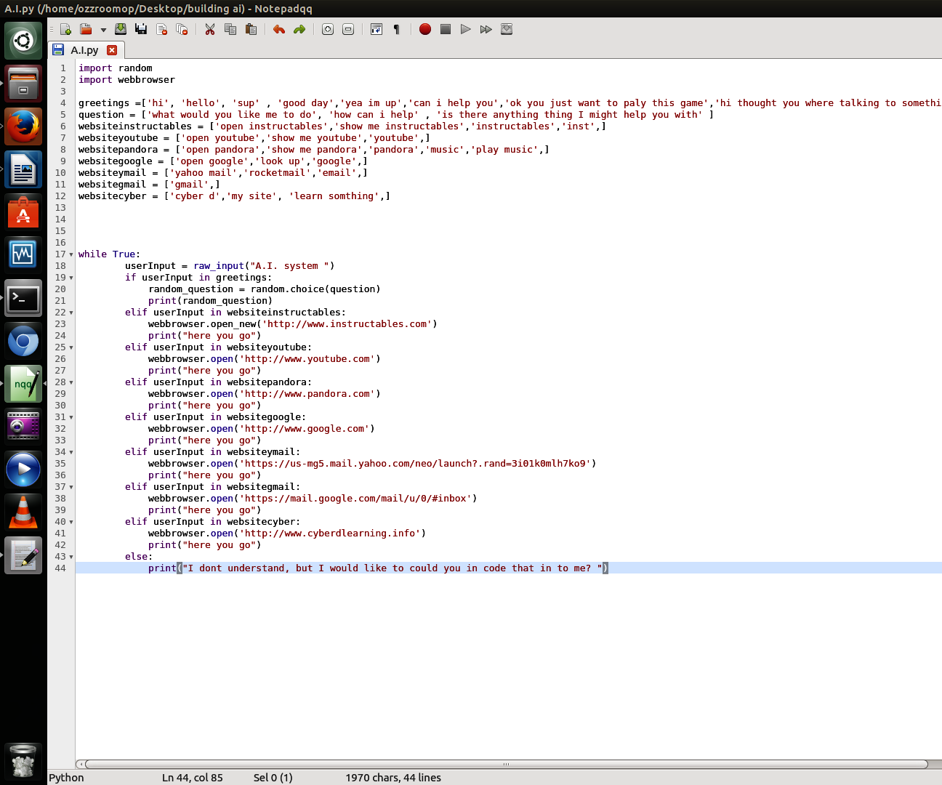Screen dimensions: 942x785
Task: Select the Cut icon on the toolbar
Action: coord(209,29)
